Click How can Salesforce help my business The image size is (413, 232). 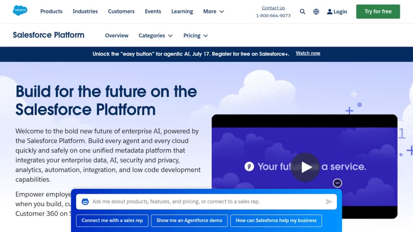(276, 221)
